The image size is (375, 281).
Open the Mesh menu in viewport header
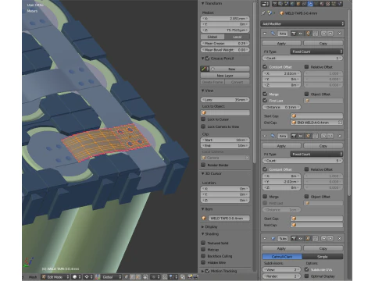pos(33,277)
